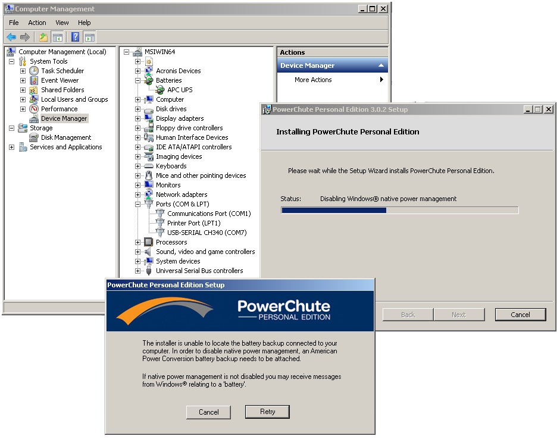
Task: Expand the Computer device category
Action: (x=138, y=99)
